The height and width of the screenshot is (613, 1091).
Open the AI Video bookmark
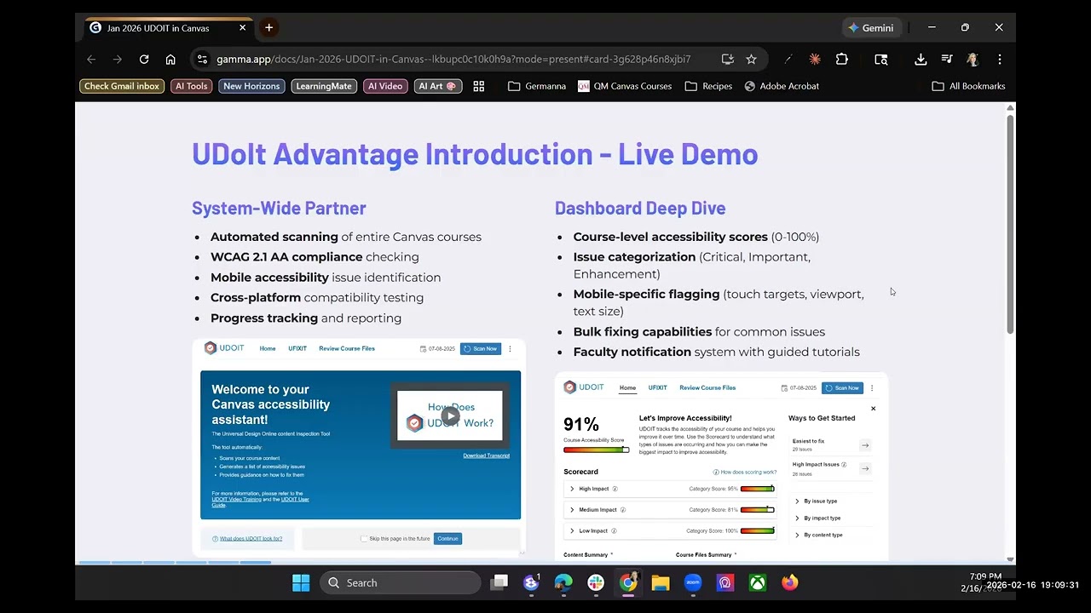coord(385,86)
